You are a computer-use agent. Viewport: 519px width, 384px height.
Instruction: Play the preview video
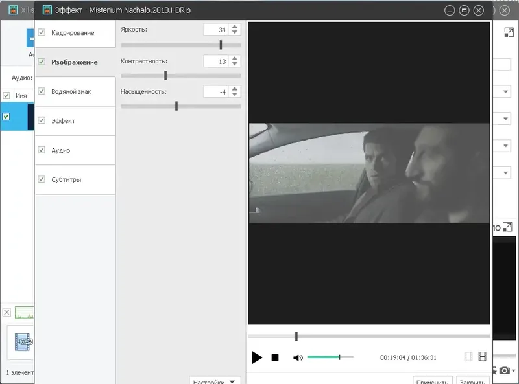pyautogui.click(x=257, y=357)
